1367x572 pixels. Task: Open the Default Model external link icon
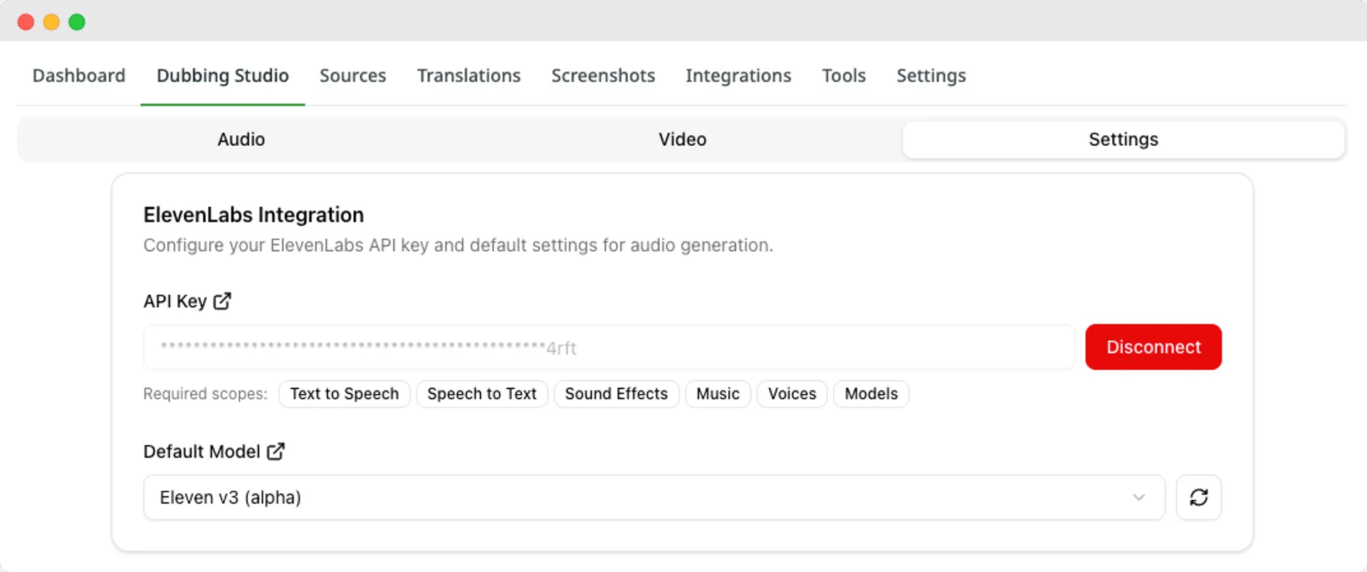coord(276,452)
